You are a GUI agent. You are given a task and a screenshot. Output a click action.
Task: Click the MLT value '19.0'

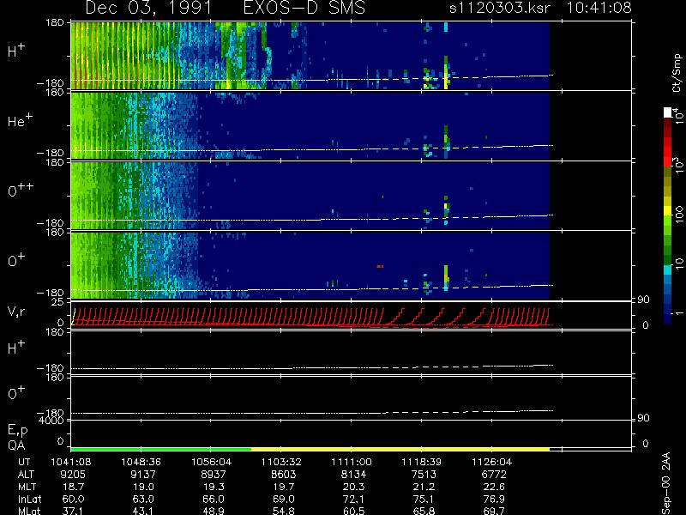coord(143,487)
